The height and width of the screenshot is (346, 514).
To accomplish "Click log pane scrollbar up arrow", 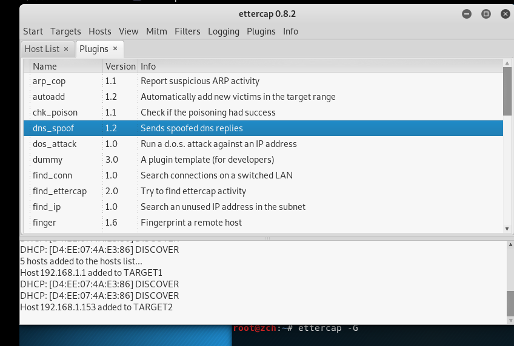I will [510, 244].
